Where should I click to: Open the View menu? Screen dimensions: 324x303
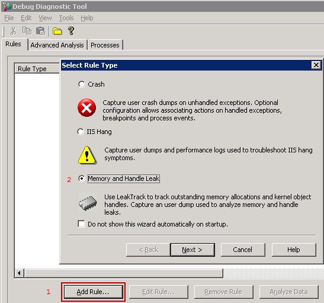45,18
